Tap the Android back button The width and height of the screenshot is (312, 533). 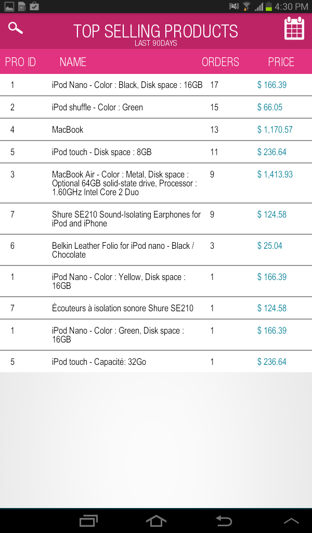coord(224,521)
